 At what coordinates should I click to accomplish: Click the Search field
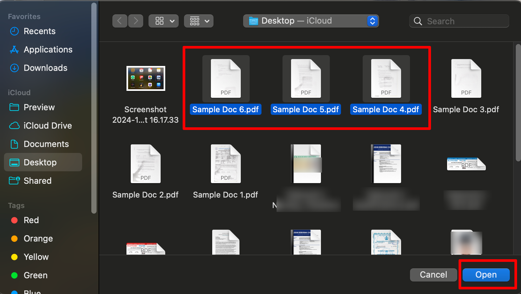coord(459,21)
